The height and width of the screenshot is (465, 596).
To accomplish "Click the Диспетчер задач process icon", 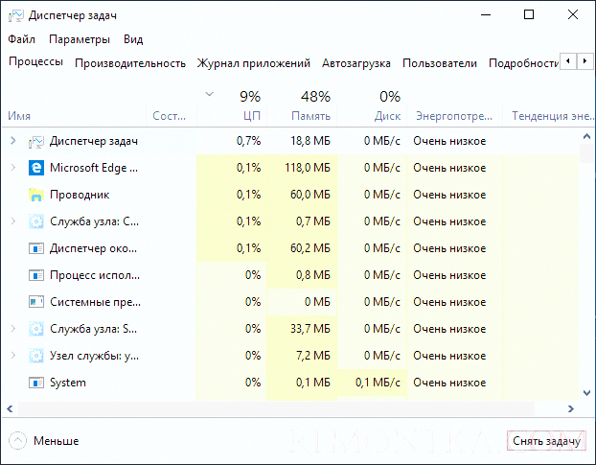I will (x=36, y=142).
